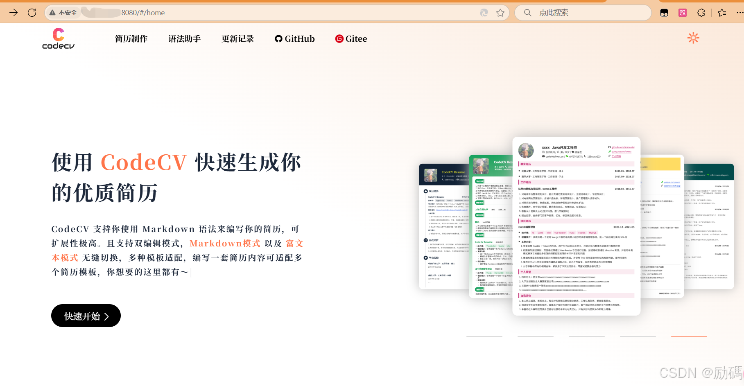Toggle the sun theme switch icon
Screen dimensions: 744x386
click(693, 38)
